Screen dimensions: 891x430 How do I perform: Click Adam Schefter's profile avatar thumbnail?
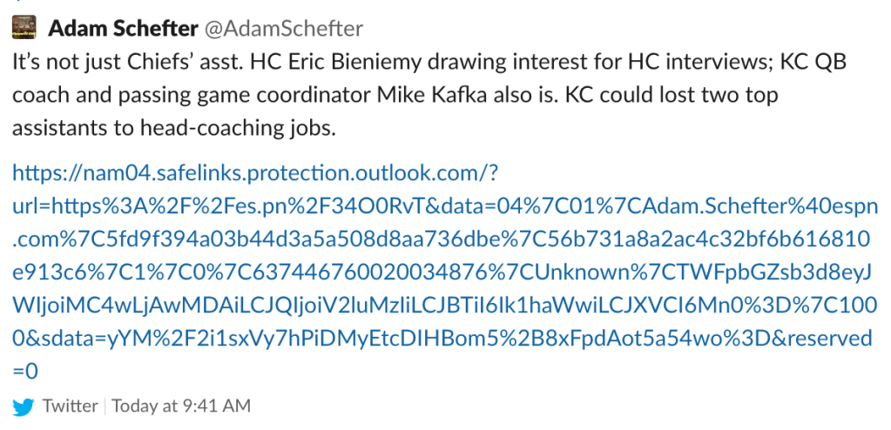[x=24, y=27]
